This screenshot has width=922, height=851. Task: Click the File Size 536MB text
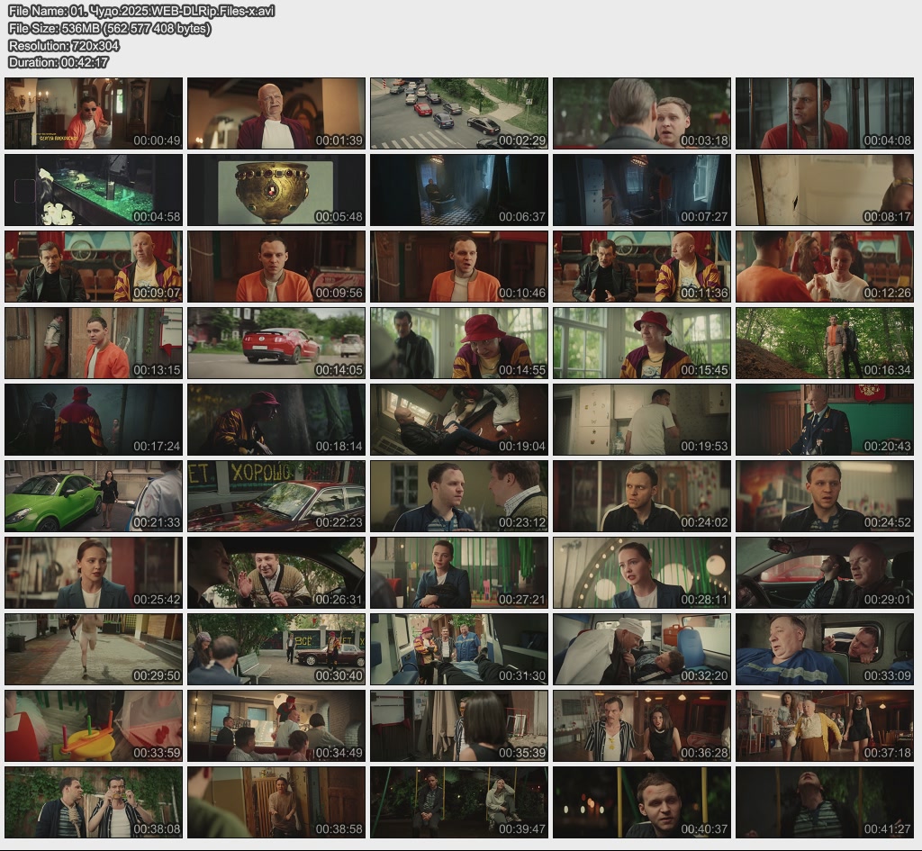coord(110,28)
